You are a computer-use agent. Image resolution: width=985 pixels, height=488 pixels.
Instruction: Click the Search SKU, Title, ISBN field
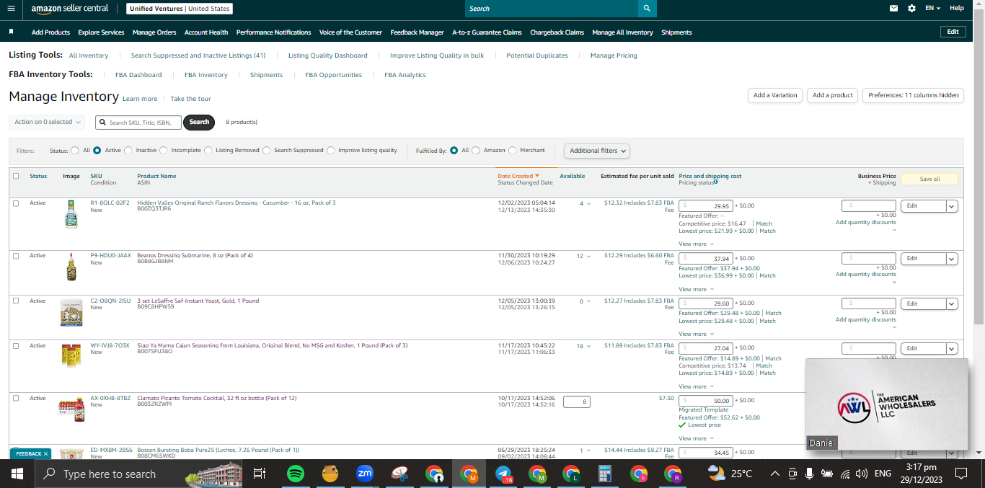[x=138, y=123]
